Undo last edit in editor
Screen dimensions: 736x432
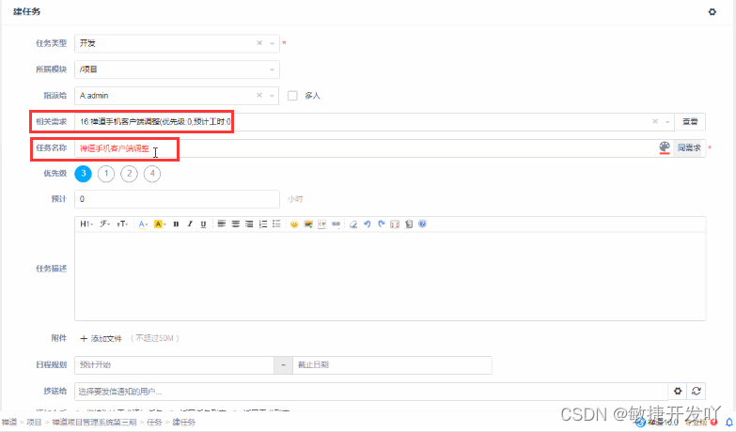(x=368, y=224)
